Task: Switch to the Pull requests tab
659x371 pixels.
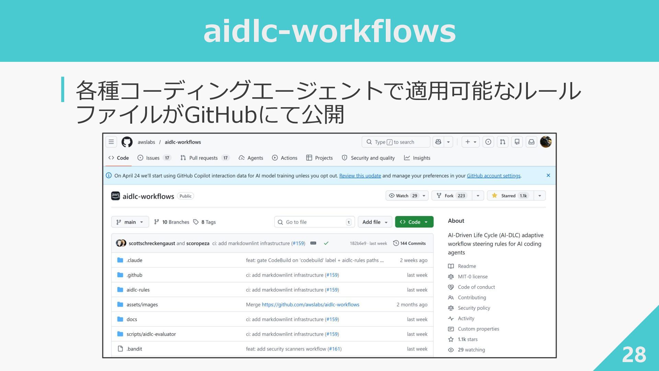Action: click(x=203, y=158)
